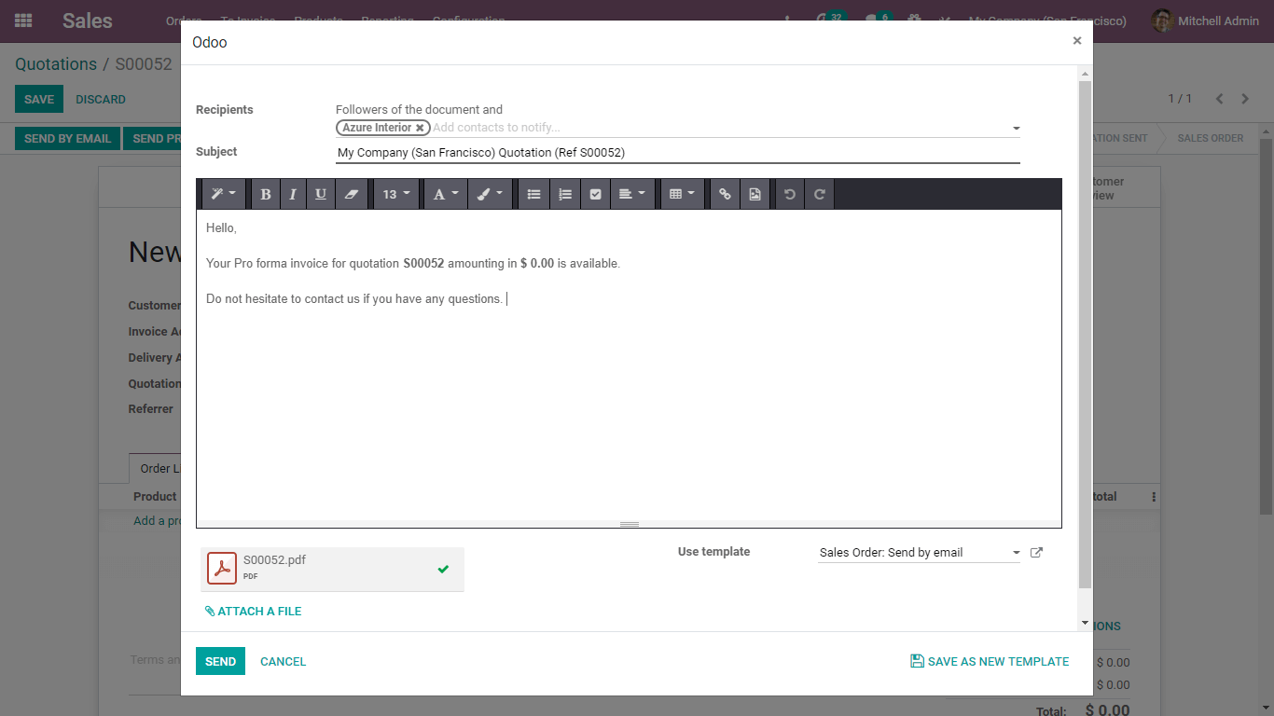Open the S00052.pdf attachment icon
The height and width of the screenshot is (716, 1274).
[x=222, y=568]
